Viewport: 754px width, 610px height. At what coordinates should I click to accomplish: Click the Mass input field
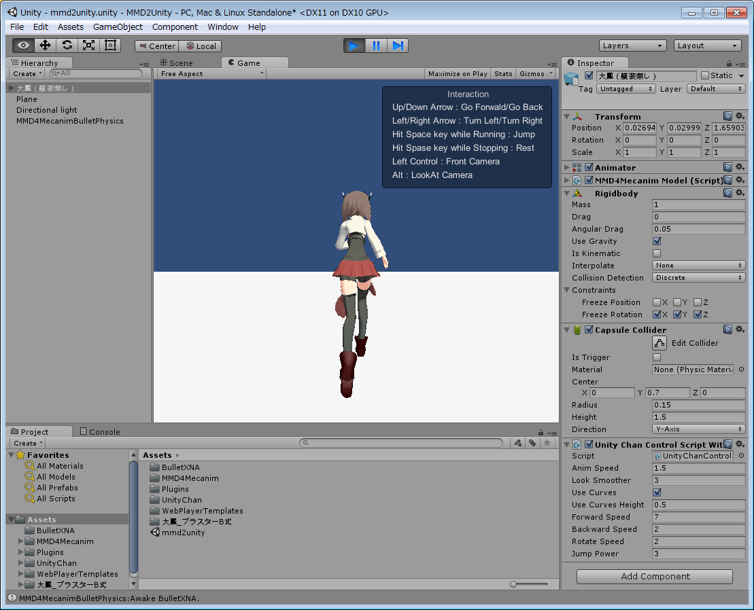[x=699, y=204]
